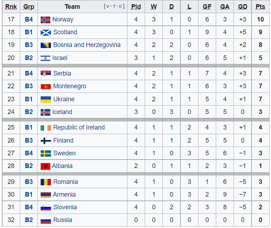The height and width of the screenshot is (228, 271).
Task: Open the Bosnia and Herzegovina team link
Action: [x=87, y=45]
